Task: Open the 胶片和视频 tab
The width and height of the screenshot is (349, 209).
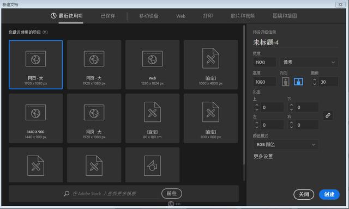Action: coord(243,16)
